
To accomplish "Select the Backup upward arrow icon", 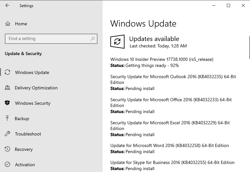I will click(x=7, y=119).
